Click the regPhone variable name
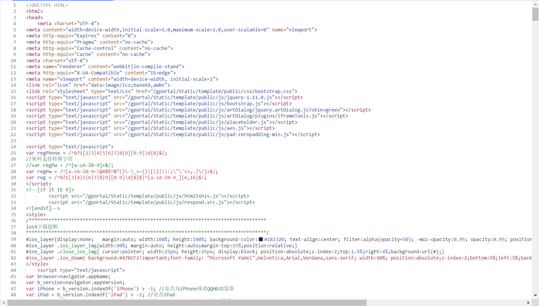 tap(49, 153)
